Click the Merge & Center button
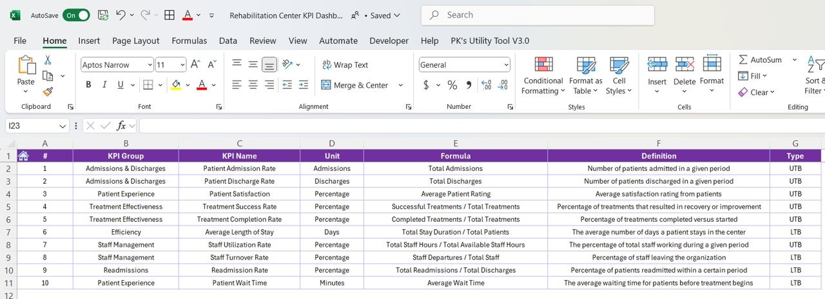825x299 pixels. point(354,85)
